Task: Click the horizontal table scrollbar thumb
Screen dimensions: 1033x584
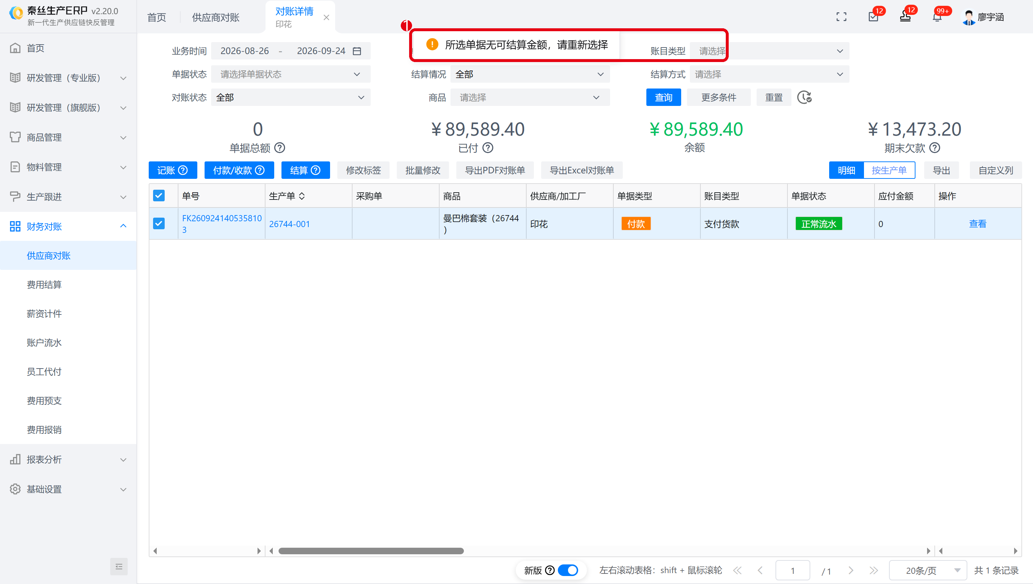Action: coord(371,550)
